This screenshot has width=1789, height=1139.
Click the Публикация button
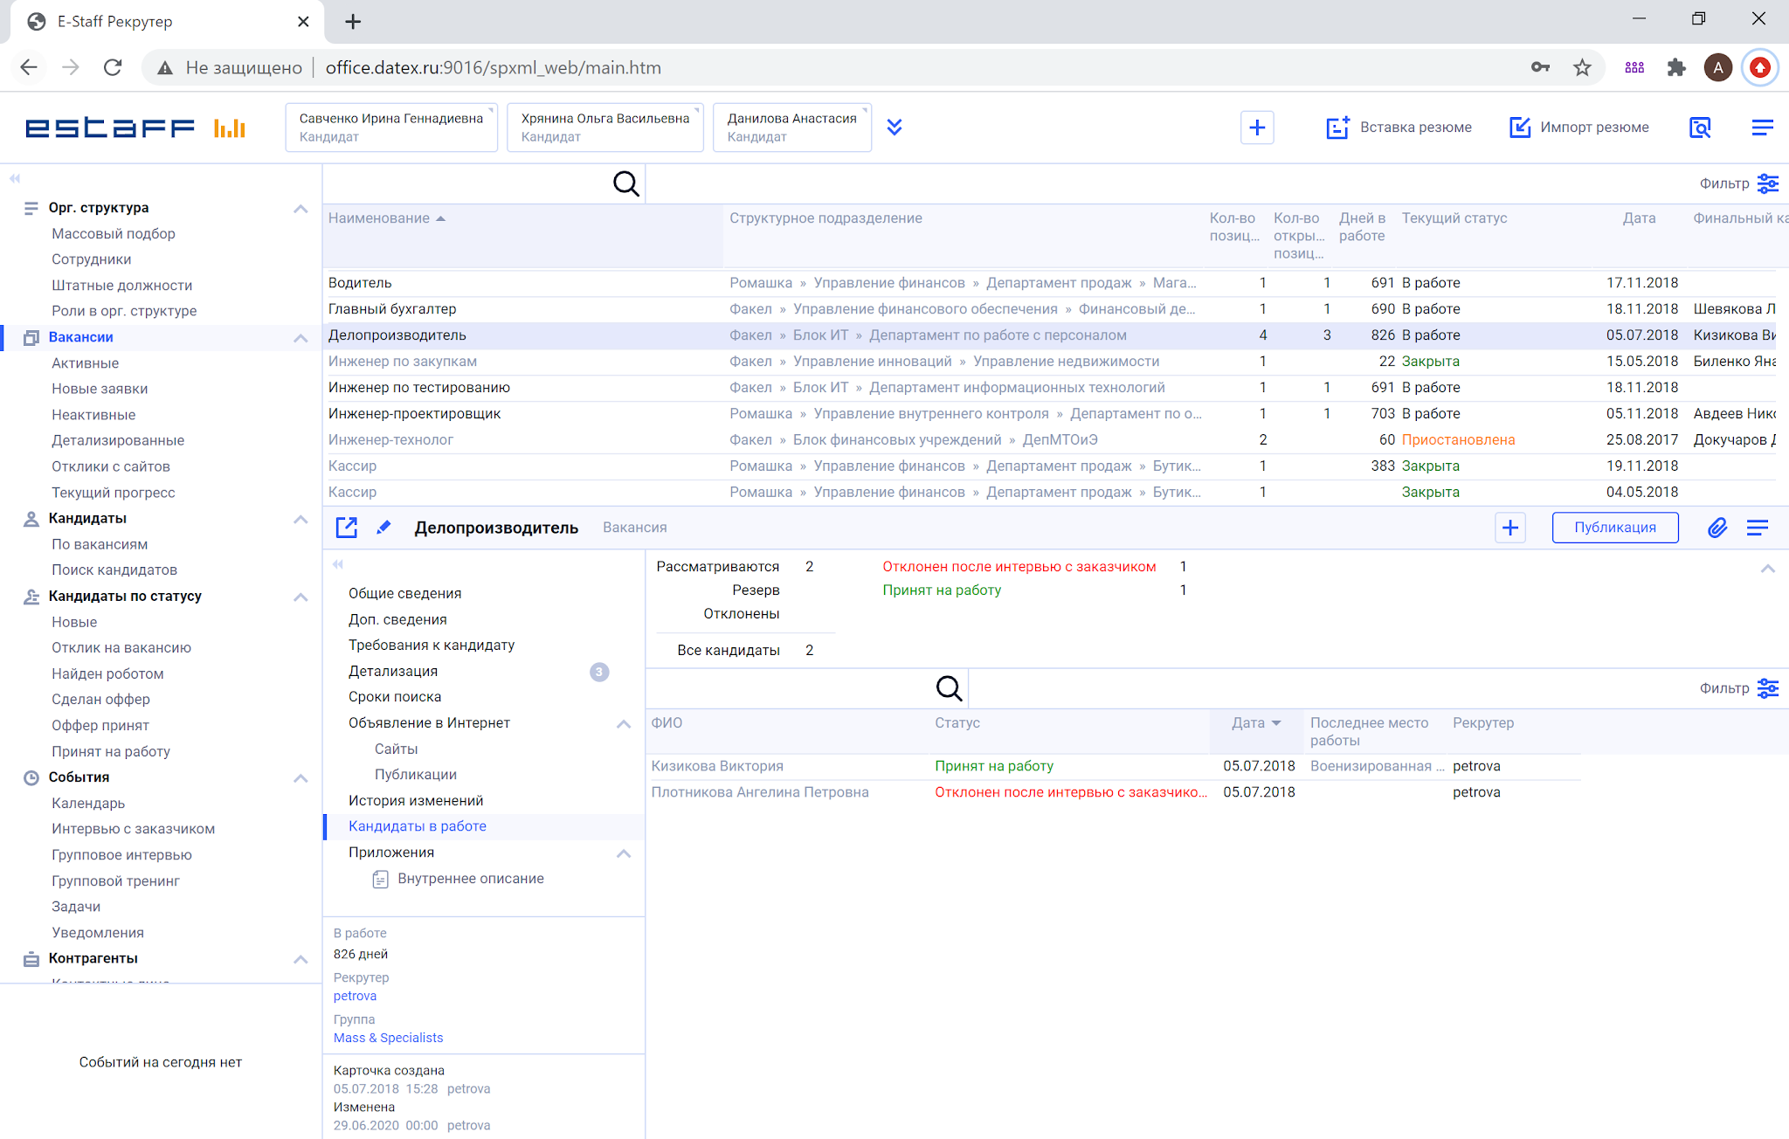pos(1614,528)
